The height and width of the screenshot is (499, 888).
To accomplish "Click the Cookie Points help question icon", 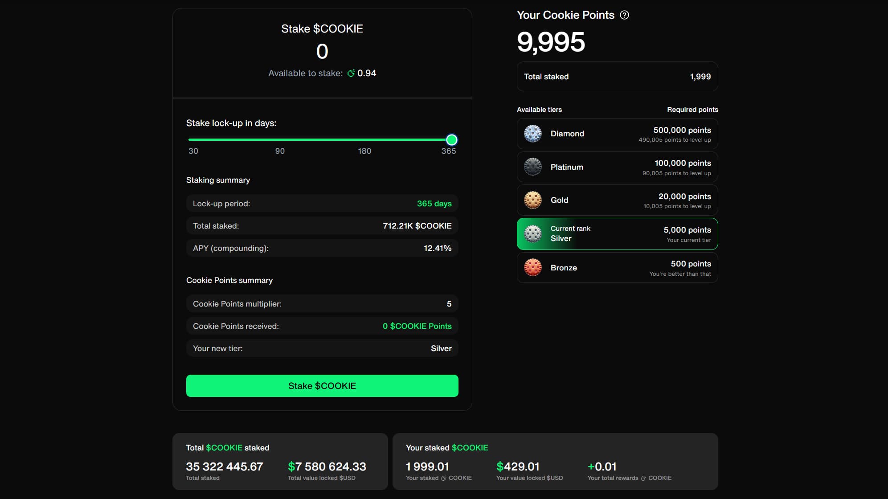I will click(x=625, y=15).
